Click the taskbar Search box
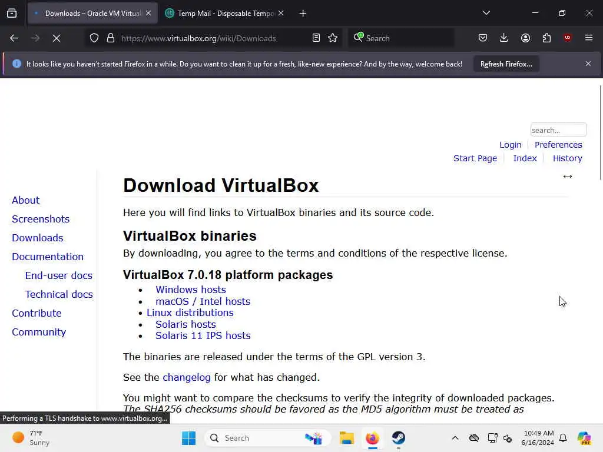 tap(267, 438)
